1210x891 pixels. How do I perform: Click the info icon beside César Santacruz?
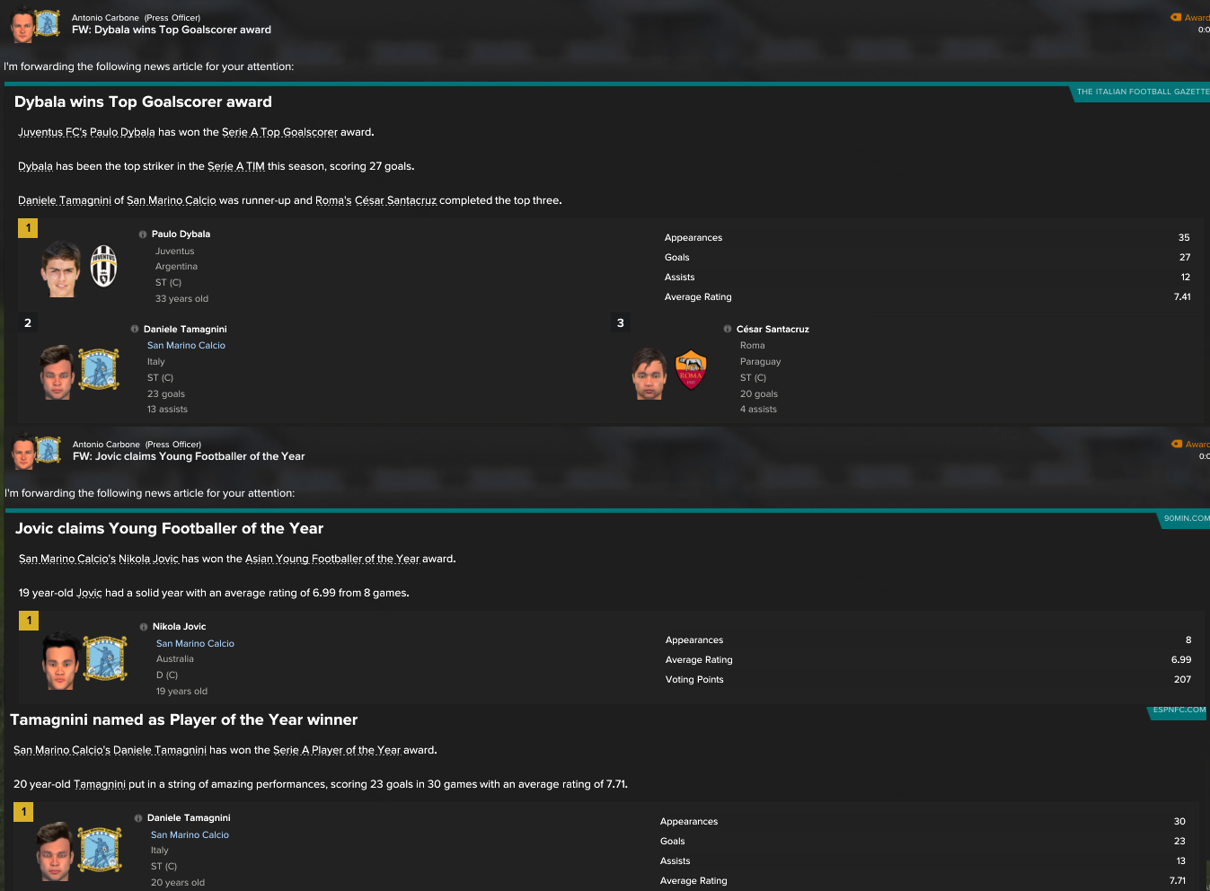coord(728,330)
